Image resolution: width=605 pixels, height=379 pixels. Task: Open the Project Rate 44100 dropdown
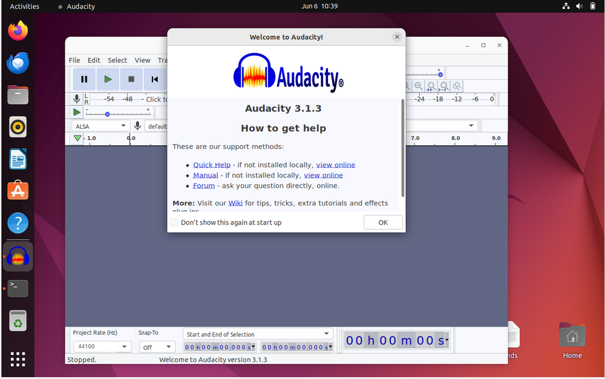[102, 346]
